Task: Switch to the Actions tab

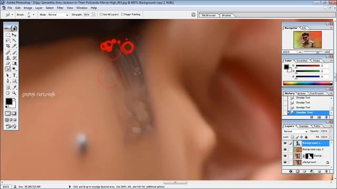Action: 301,93
